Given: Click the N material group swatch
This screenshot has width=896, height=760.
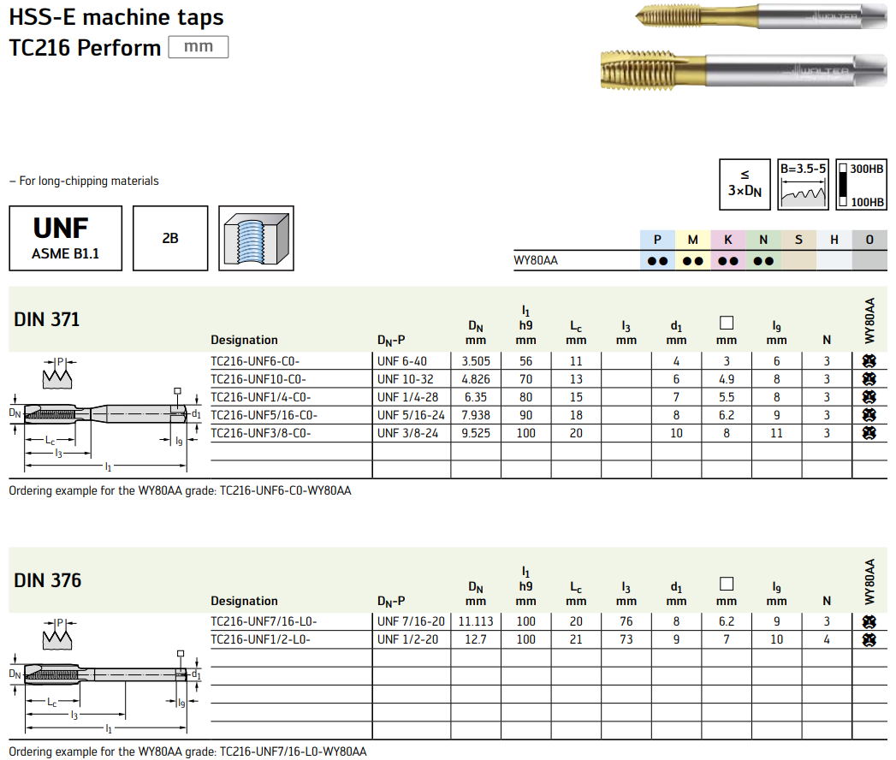Looking at the screenshot, I should (x=763, y=240).
